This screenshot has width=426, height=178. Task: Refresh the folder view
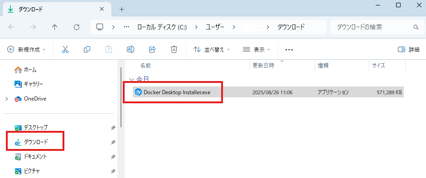pos(77,27)
